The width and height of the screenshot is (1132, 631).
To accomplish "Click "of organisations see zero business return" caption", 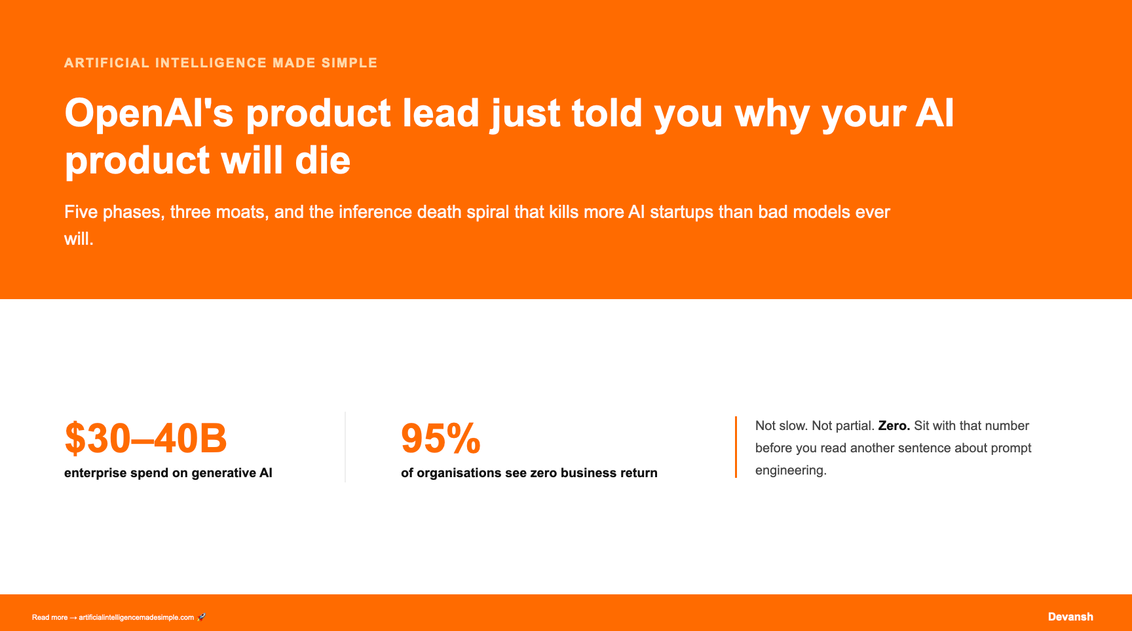I will pyautogui.click(x=529, y=473).
